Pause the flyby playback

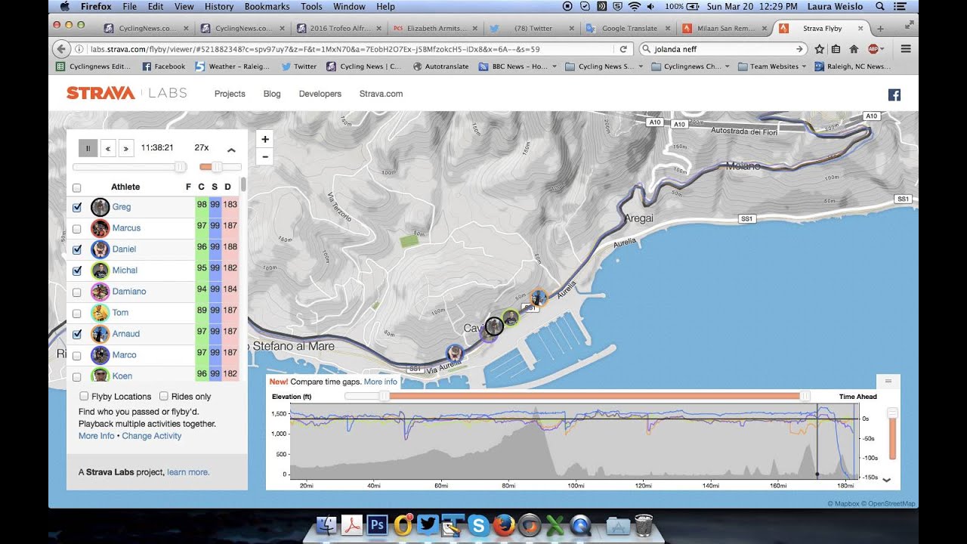coord(88,148)
